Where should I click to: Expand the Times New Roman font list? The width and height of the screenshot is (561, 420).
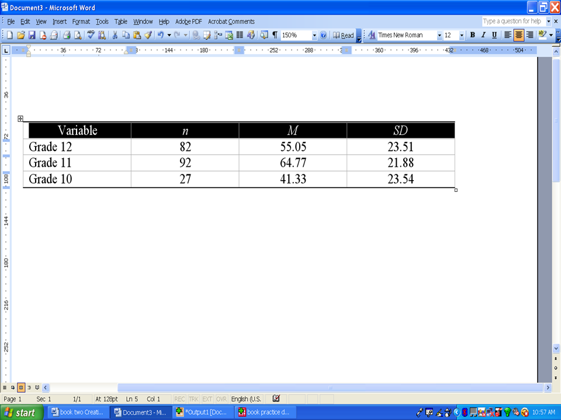tap(439, 35)
